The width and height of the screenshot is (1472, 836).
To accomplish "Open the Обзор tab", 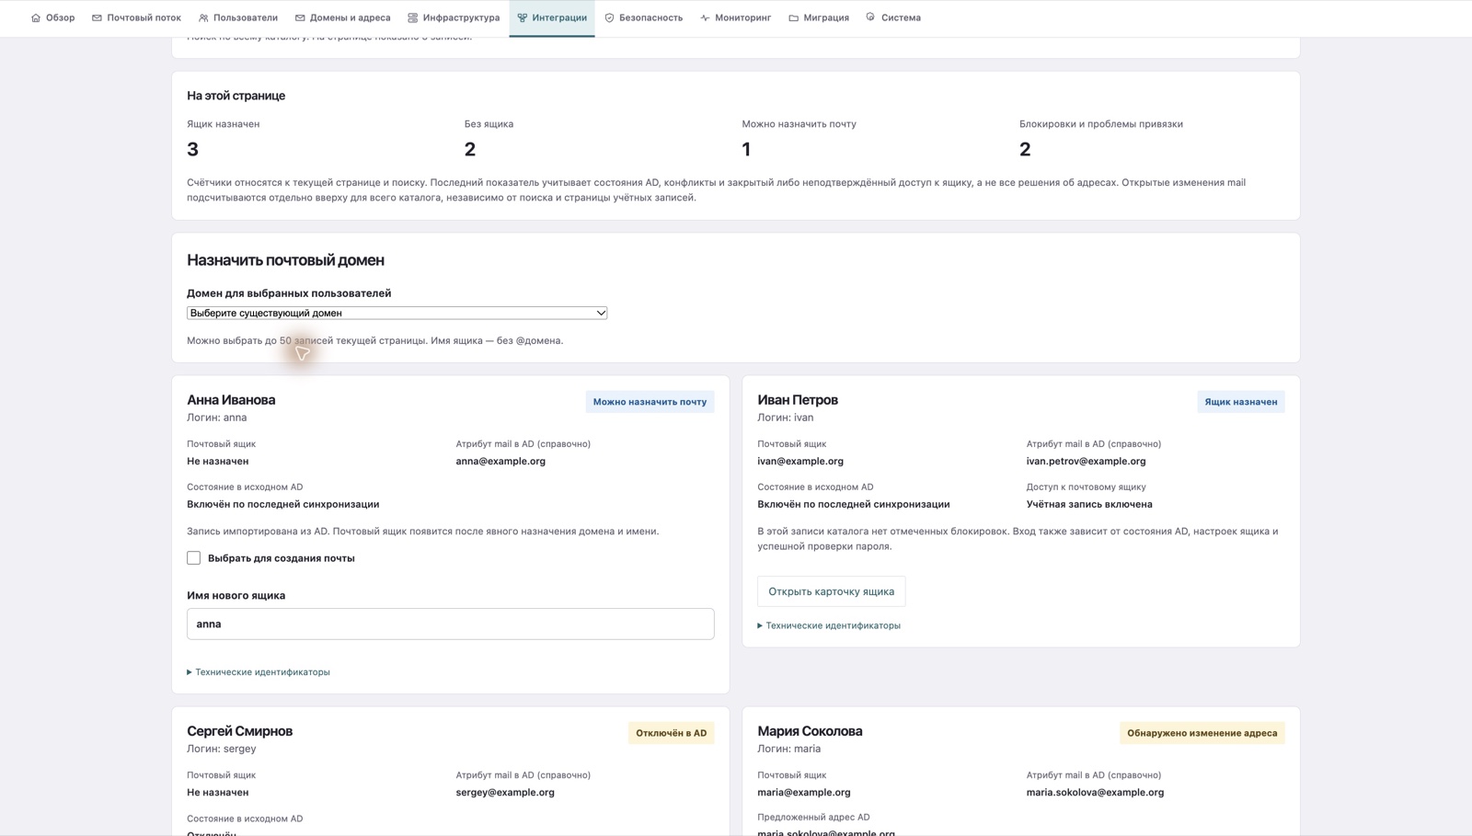I will coord(52,17).
